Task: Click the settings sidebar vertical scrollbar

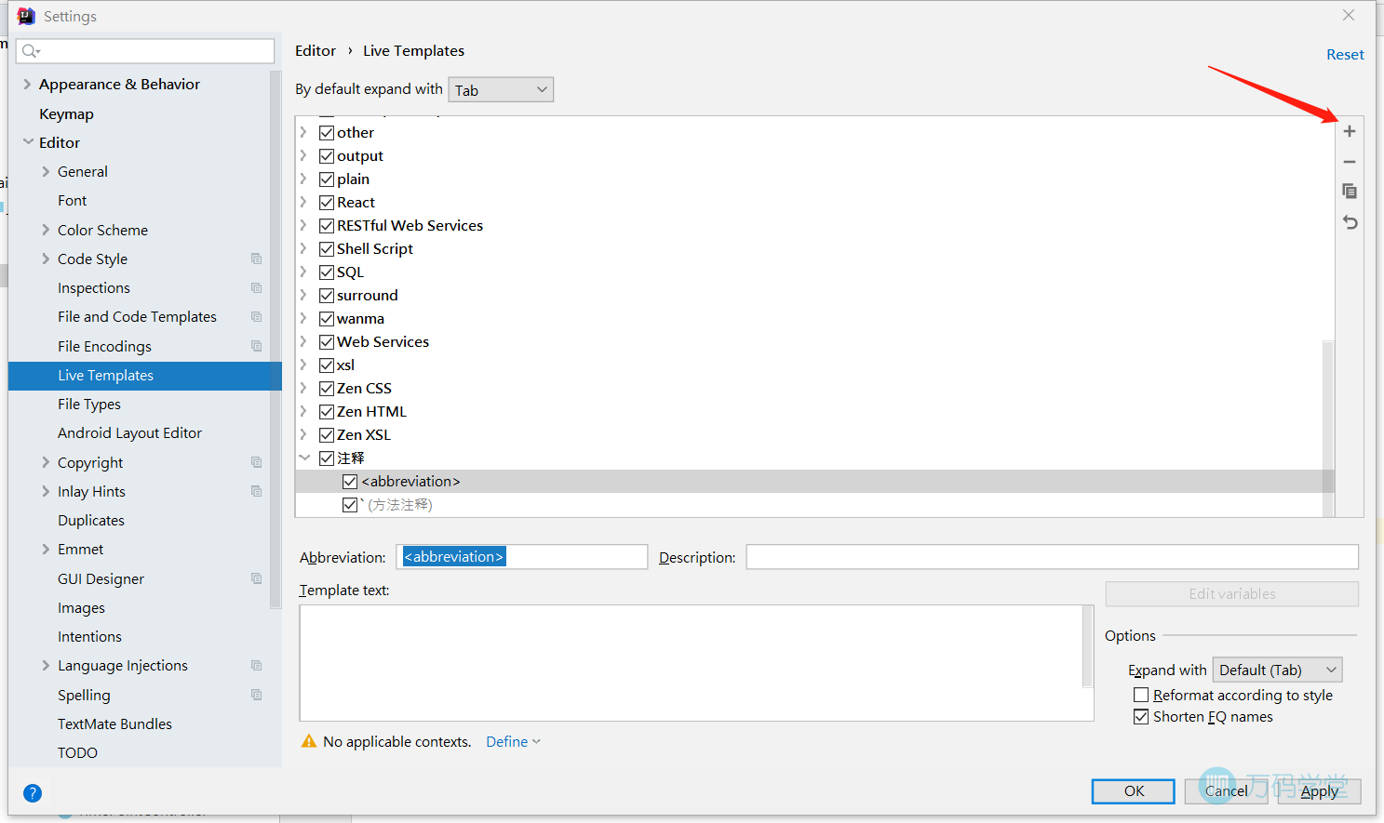Action: pos(275,339)
